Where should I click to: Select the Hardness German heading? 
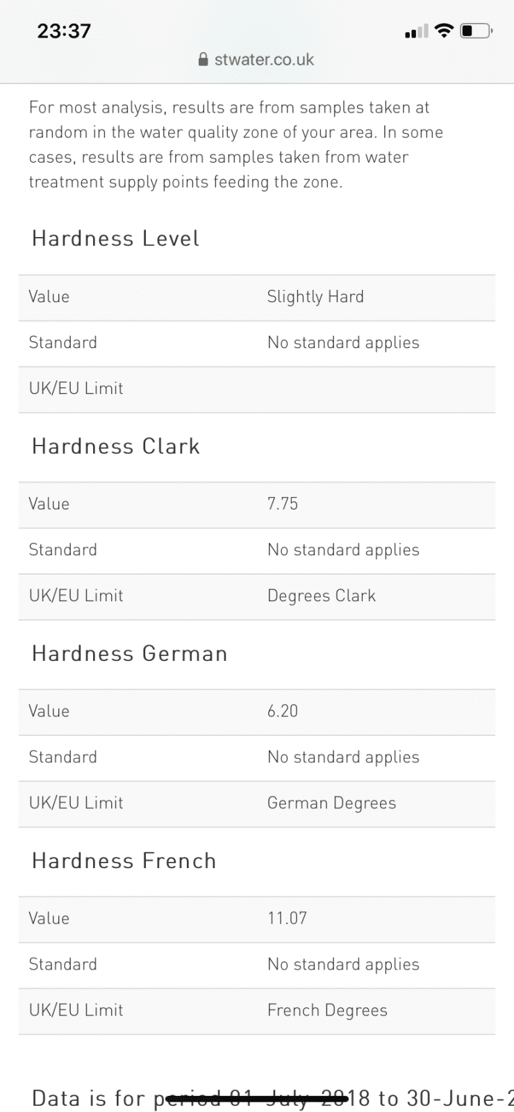[x=130, y=653]
